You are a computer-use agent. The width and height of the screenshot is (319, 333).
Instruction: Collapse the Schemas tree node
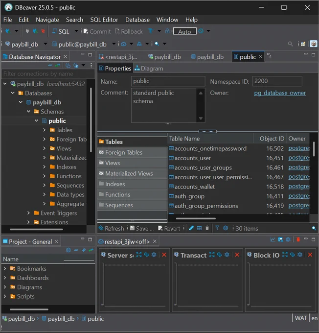pos(29,111)
